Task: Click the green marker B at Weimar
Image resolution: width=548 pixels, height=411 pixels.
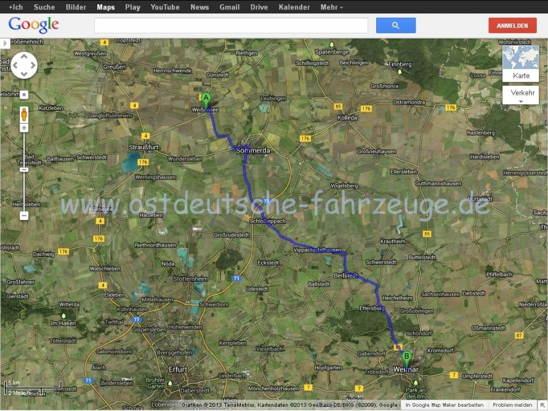Action: pos(406,359)
